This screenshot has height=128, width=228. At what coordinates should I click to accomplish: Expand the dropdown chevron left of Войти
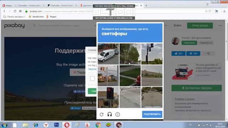[x=166, y=26]
